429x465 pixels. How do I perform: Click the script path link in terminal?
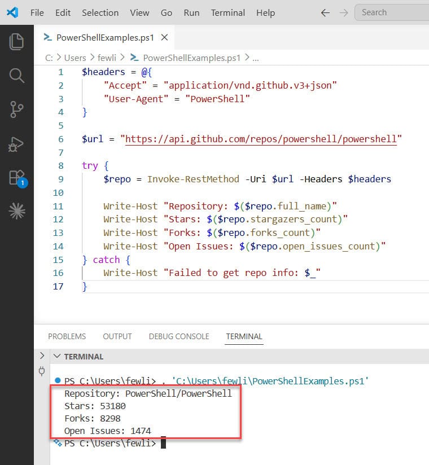coord(270,381)
